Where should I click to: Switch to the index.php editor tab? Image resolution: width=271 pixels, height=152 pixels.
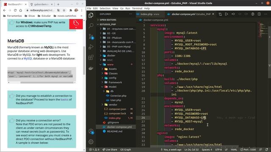coord(149,14)
